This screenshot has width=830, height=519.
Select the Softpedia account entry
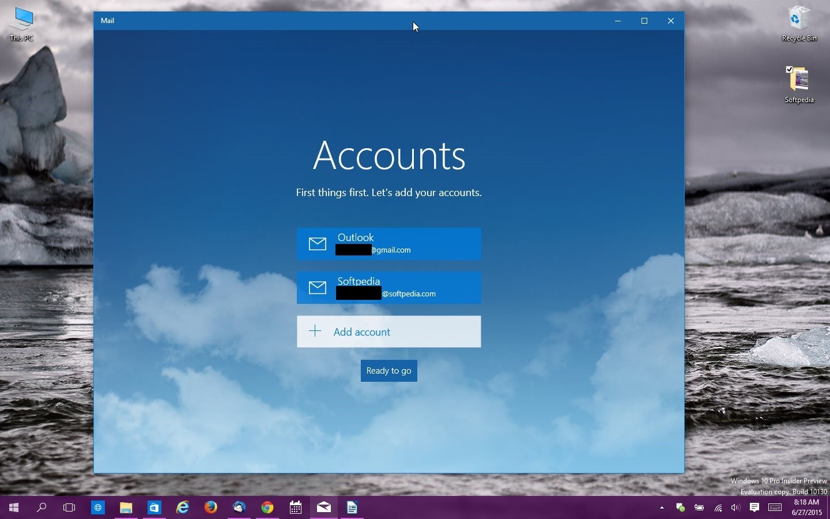tap(388, 288)
